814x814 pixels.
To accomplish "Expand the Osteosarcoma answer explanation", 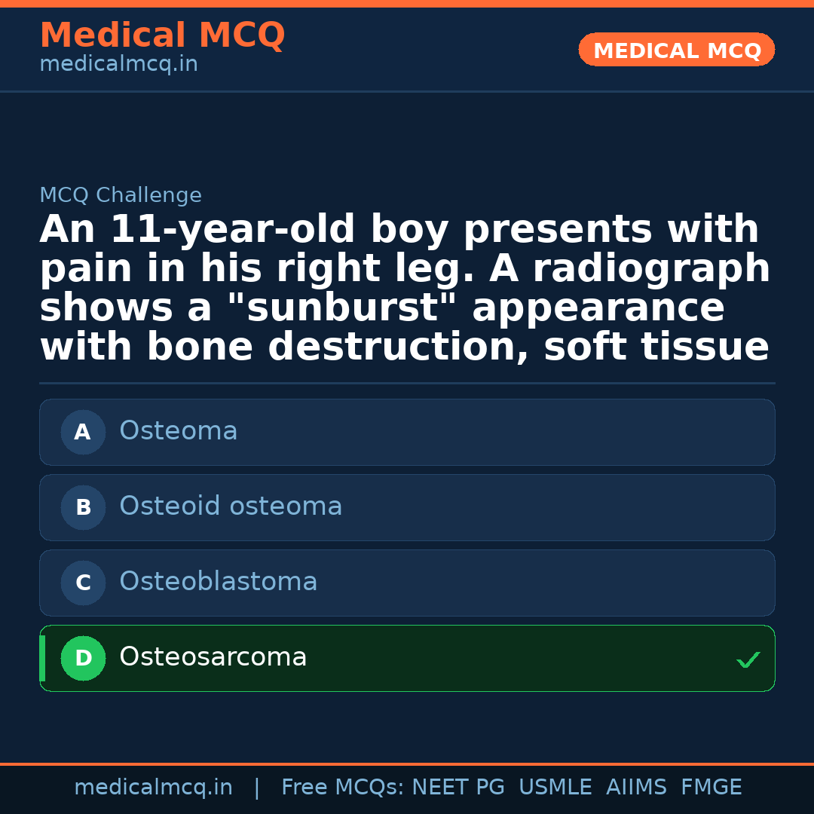I will point(407,658).
